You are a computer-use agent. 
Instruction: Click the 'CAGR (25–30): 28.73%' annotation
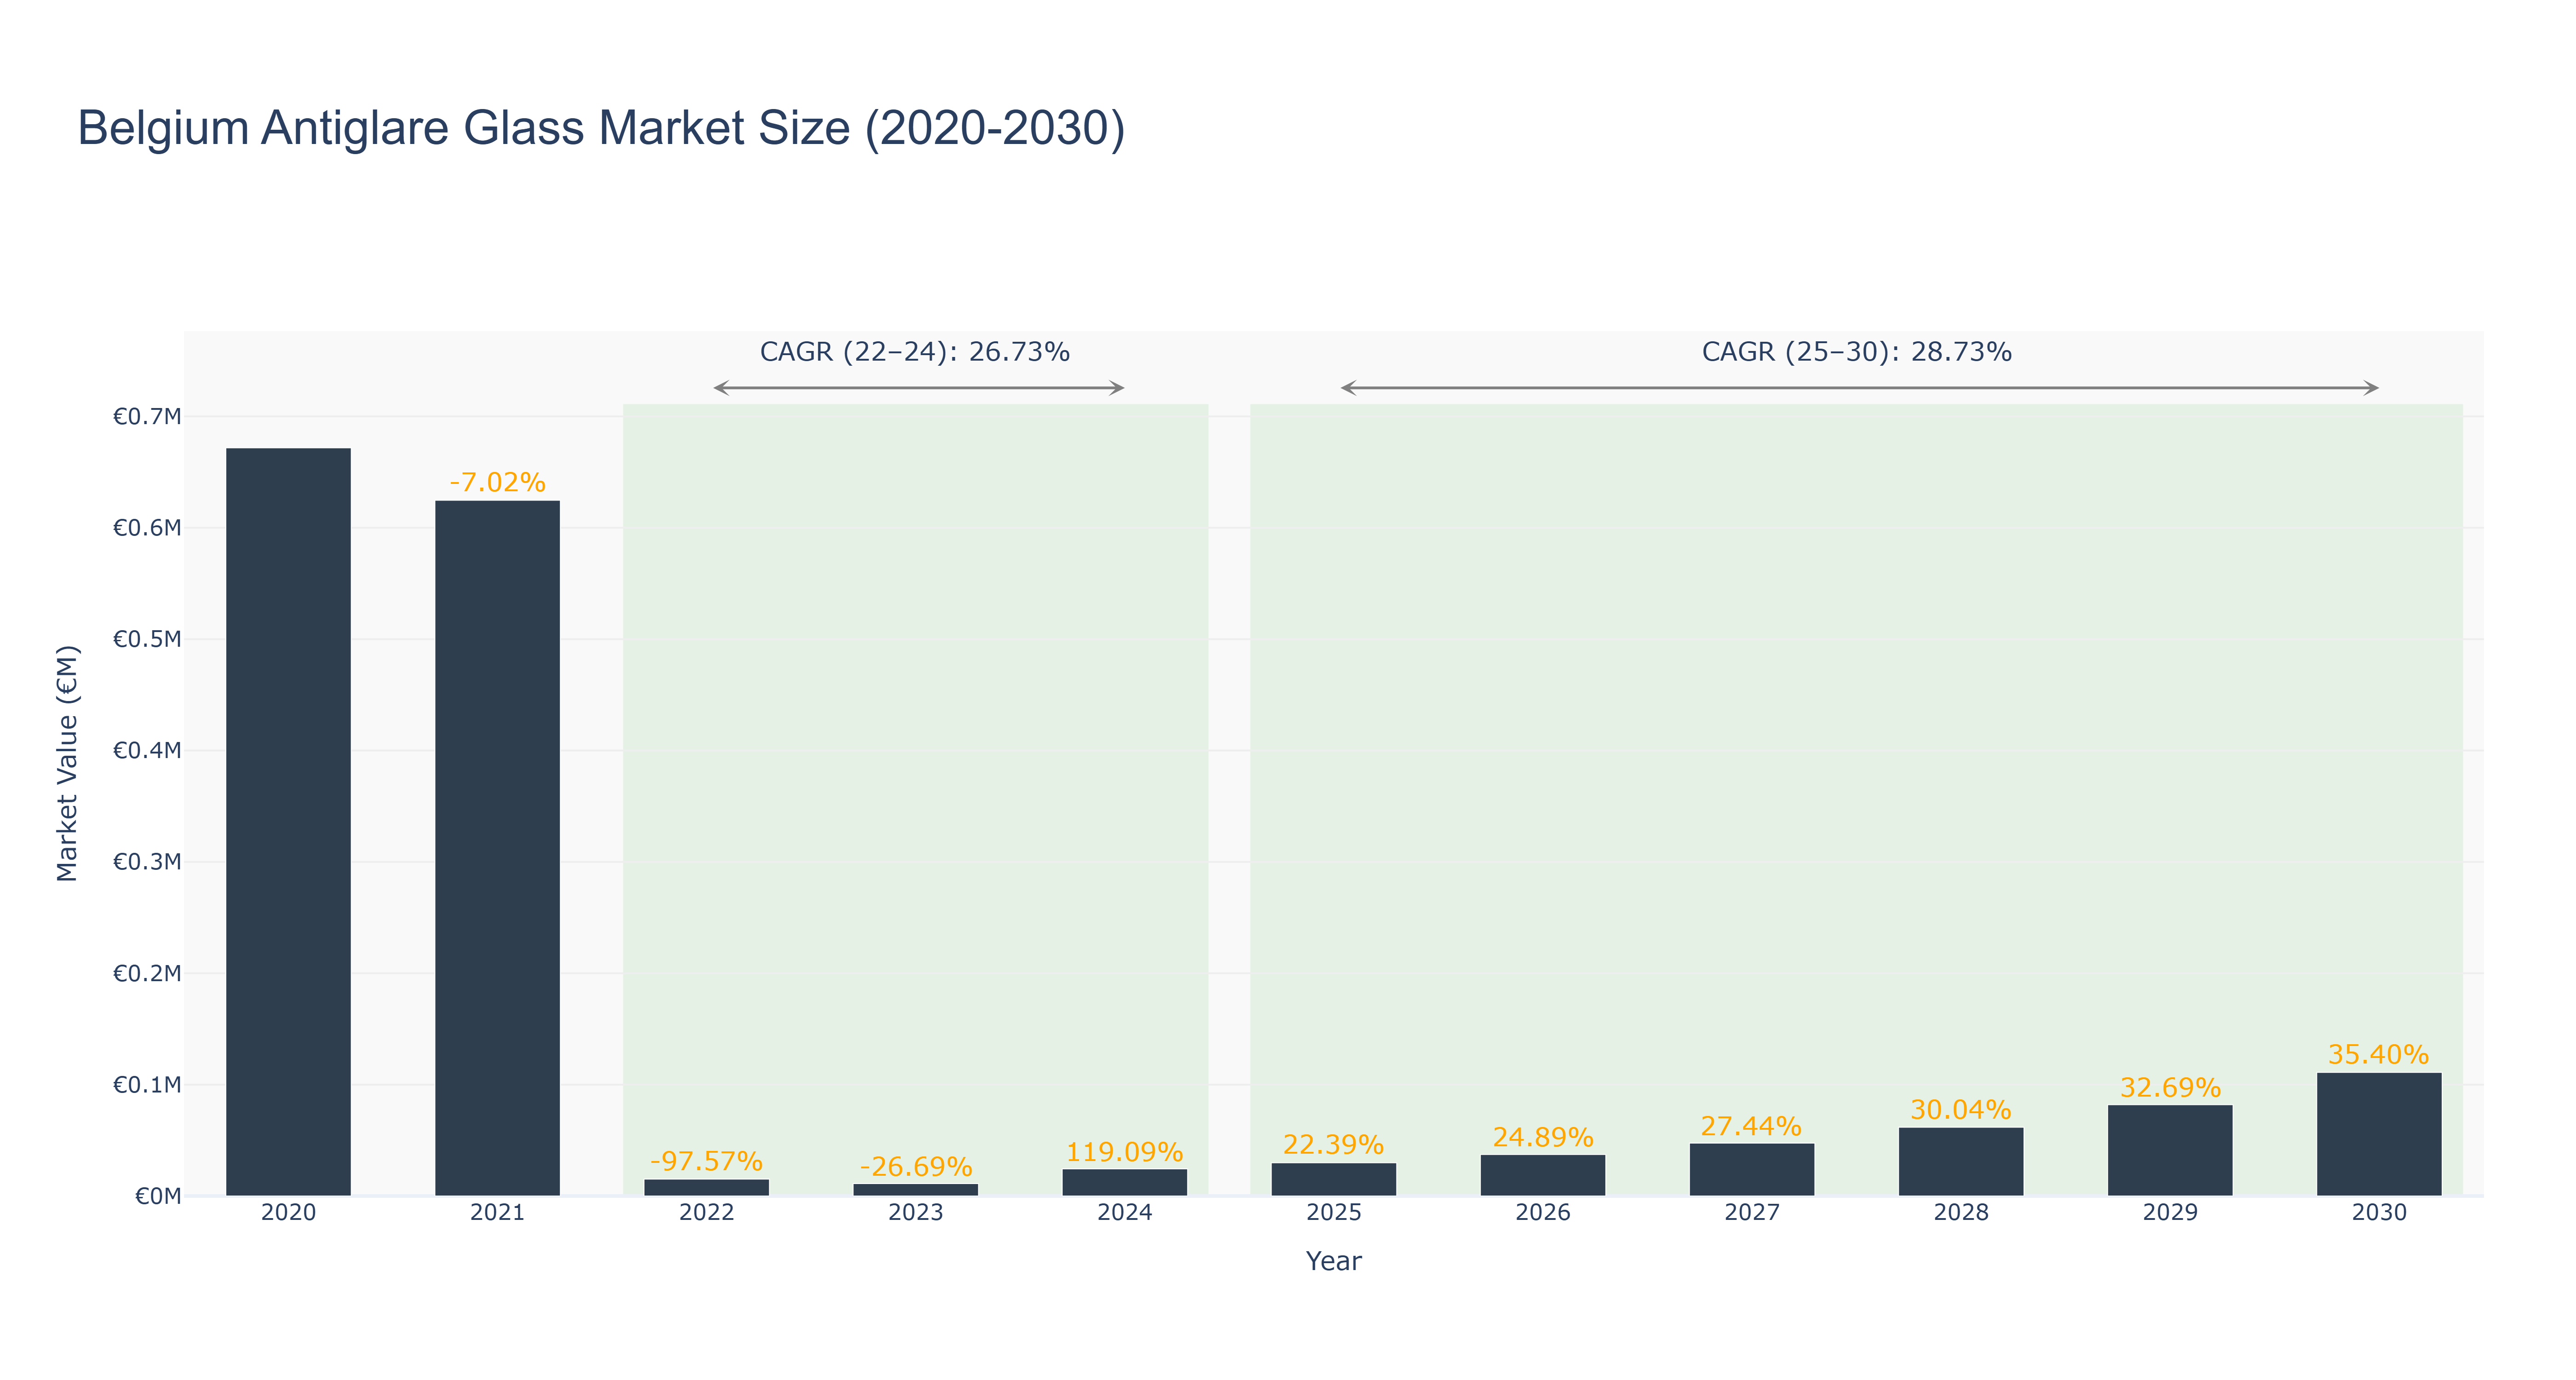[1857, 352]
